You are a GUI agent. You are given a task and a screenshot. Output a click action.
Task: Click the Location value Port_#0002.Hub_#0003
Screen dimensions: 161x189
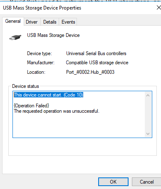[x=90, y=72]
